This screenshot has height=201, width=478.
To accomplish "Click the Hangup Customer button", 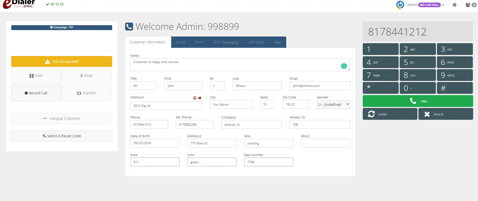I will pos(62,118).
